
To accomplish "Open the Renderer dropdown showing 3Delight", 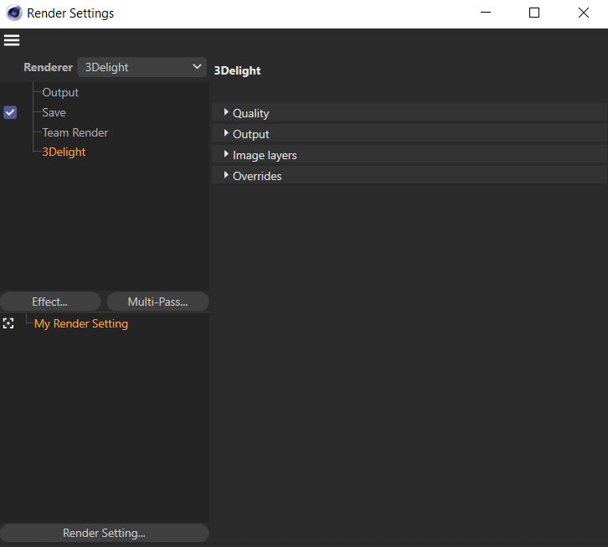I will coord(143,67).
